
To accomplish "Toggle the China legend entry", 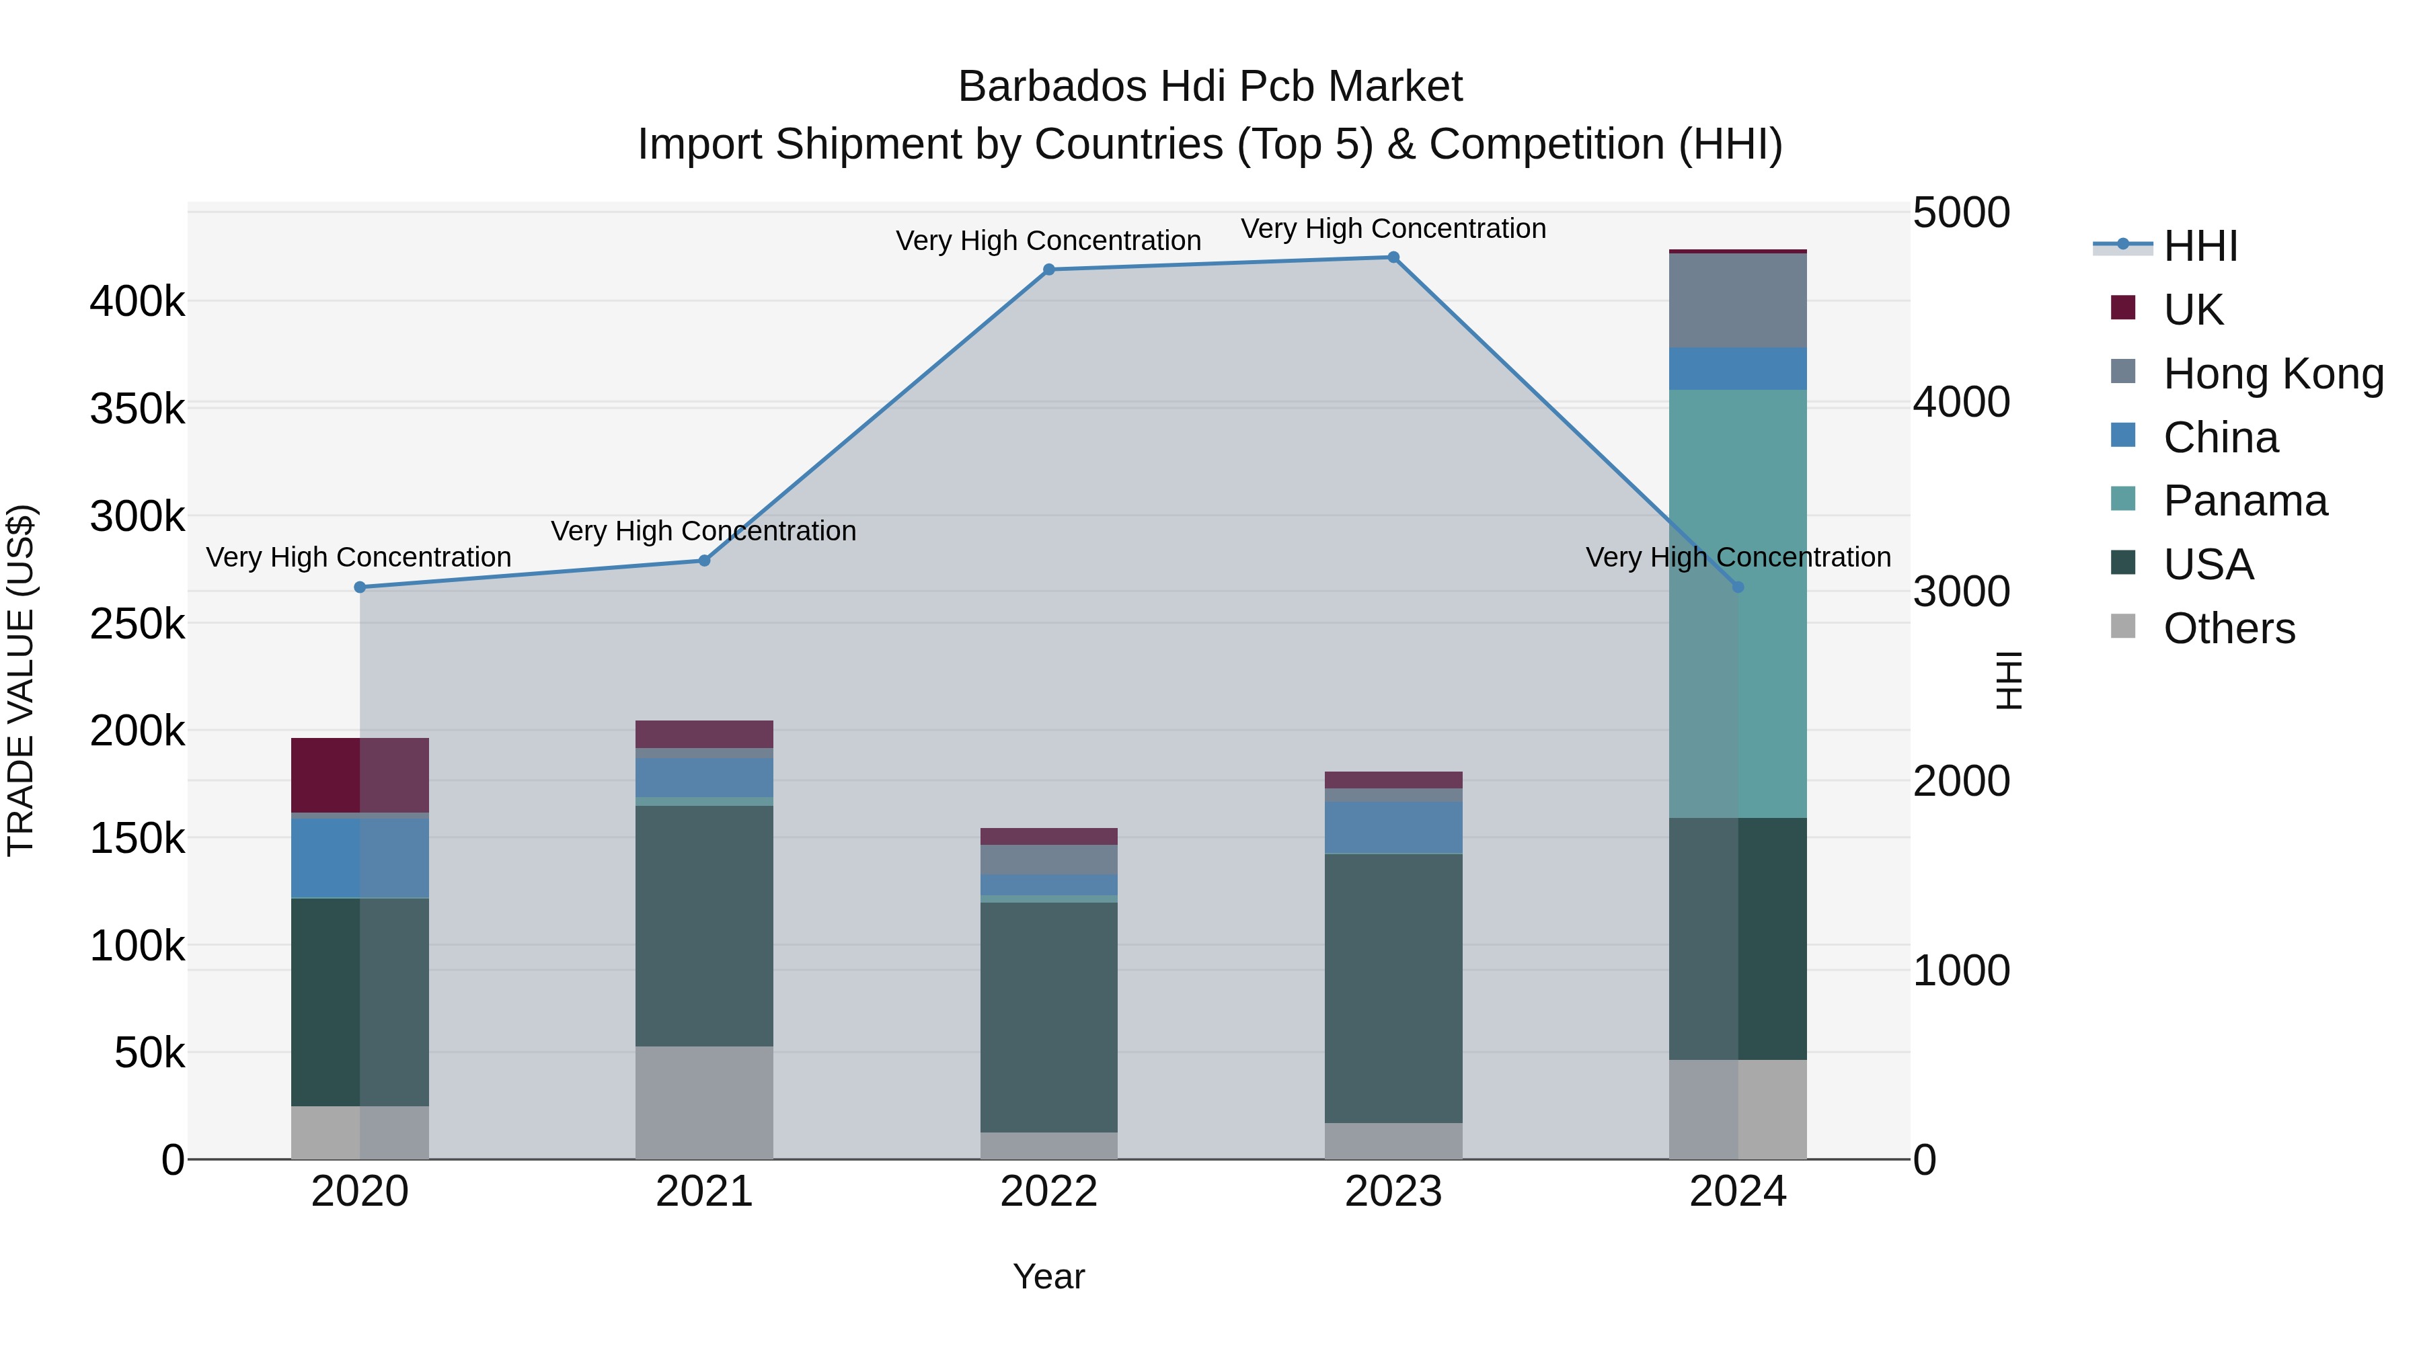I will 2194,438.
